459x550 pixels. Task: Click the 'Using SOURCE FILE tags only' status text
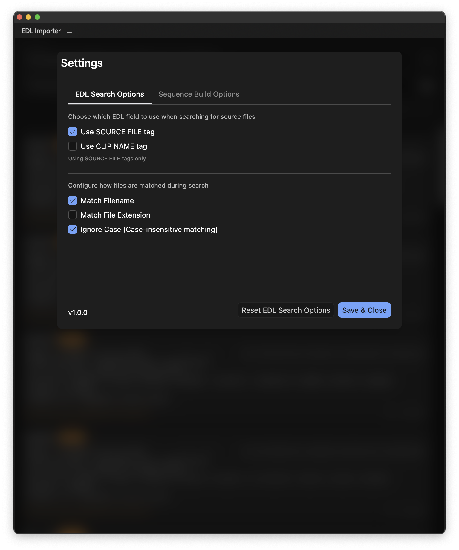(107, 159)
